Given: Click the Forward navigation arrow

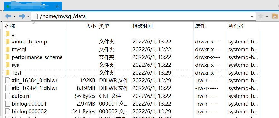Looking at the screenshot, I should 22,16.
